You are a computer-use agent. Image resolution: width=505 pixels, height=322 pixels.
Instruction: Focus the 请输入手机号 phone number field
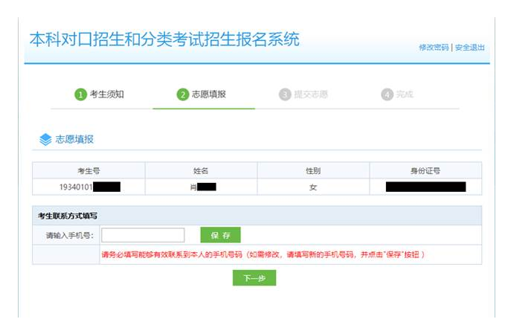coord(143,236)
